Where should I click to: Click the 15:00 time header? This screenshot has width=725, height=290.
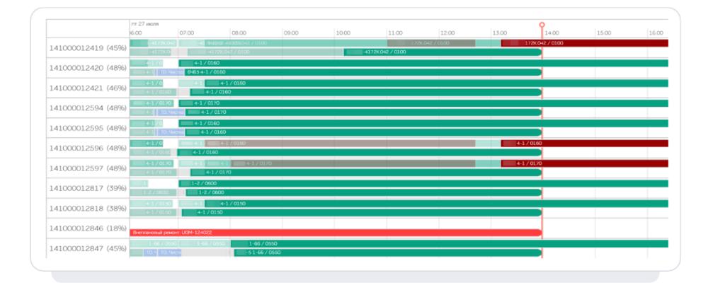pos(604,33)
